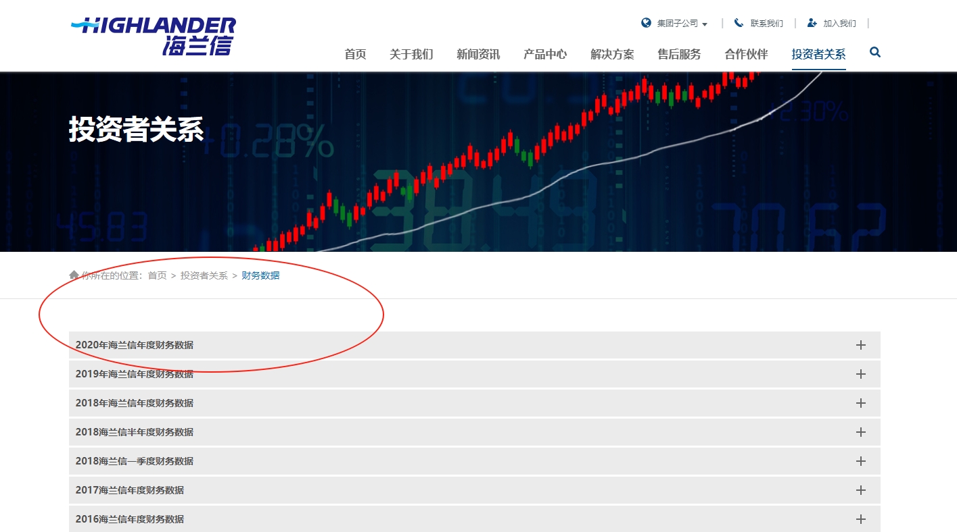Image resolution: width=957 pixels, height=532 pixels.
Task: Open the 解决方案 menu
Action: [612, 55]
